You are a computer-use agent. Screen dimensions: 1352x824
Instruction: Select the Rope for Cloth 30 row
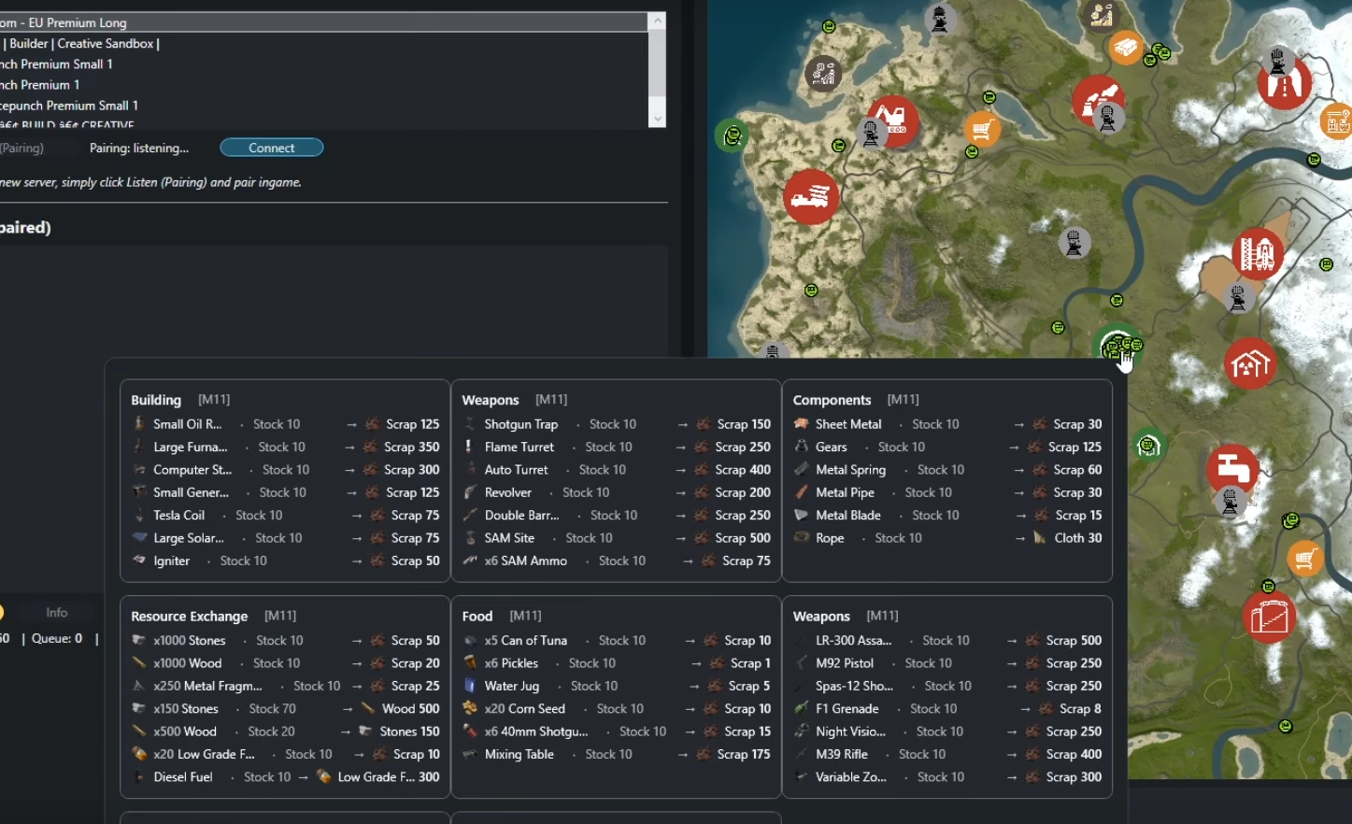947,538
